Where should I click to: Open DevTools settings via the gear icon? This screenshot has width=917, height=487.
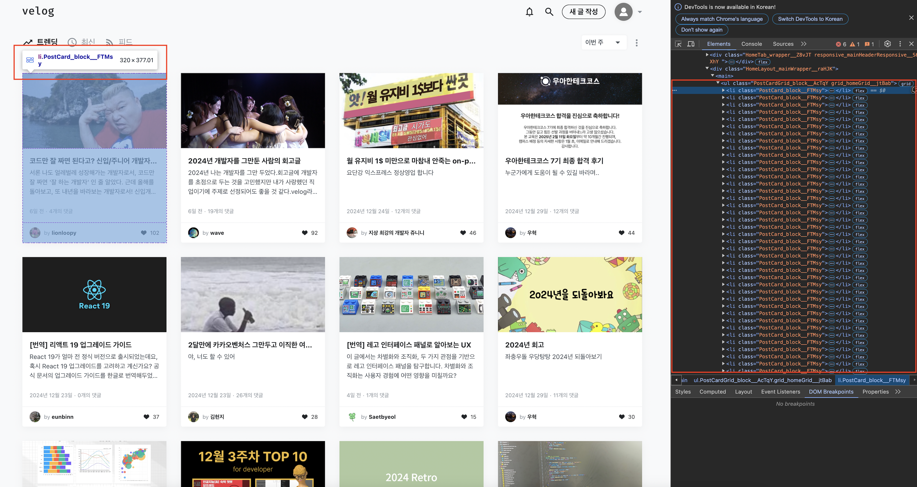pyautogui.click(x=887, y=44)
